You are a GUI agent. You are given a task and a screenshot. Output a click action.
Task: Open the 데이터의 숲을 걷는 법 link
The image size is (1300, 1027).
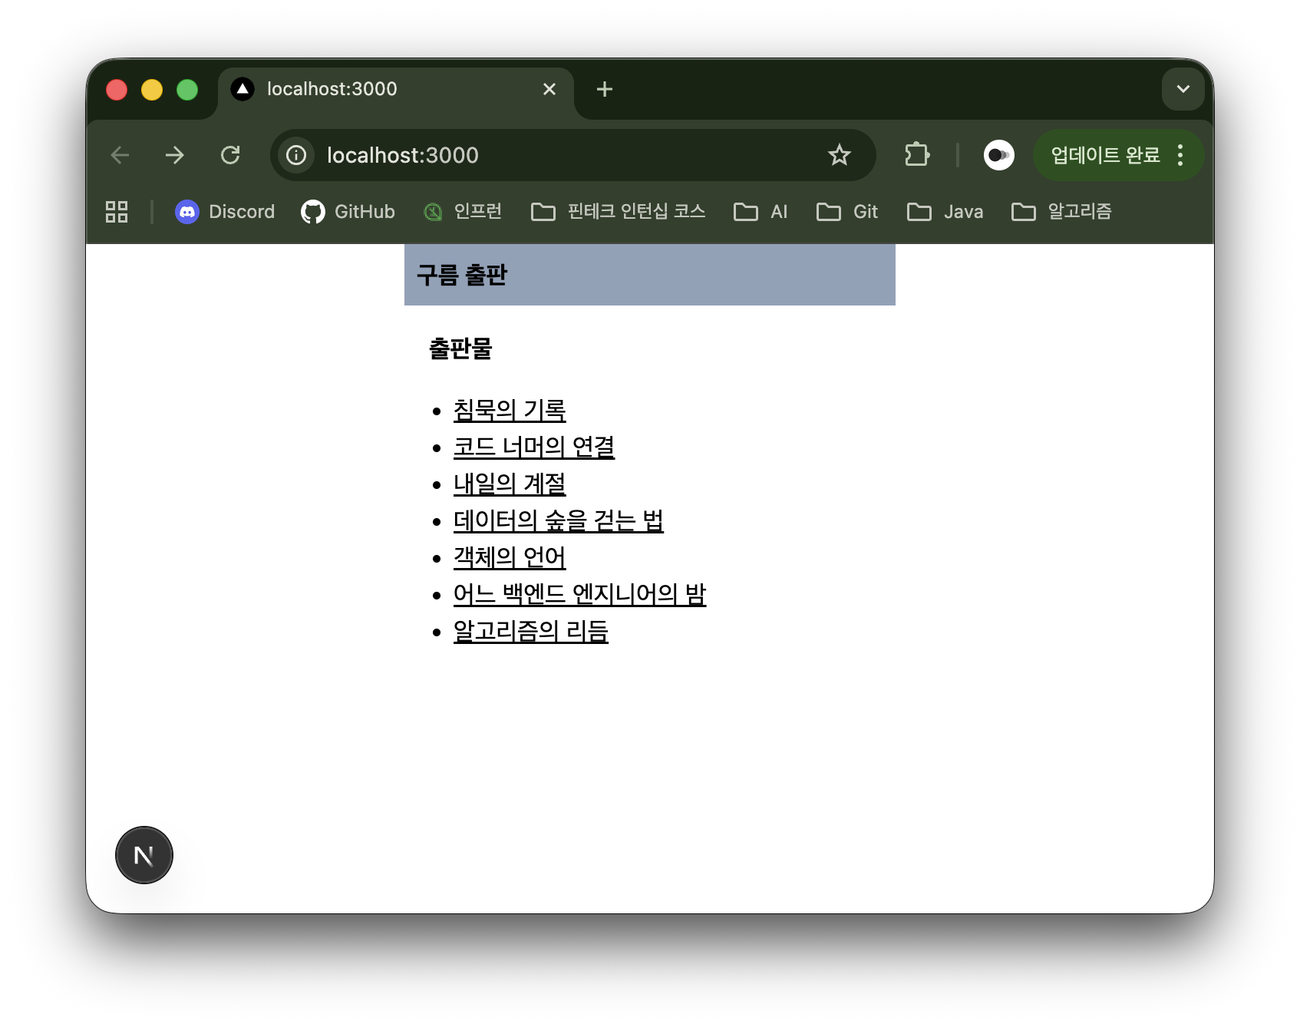[x=558, y=520]
